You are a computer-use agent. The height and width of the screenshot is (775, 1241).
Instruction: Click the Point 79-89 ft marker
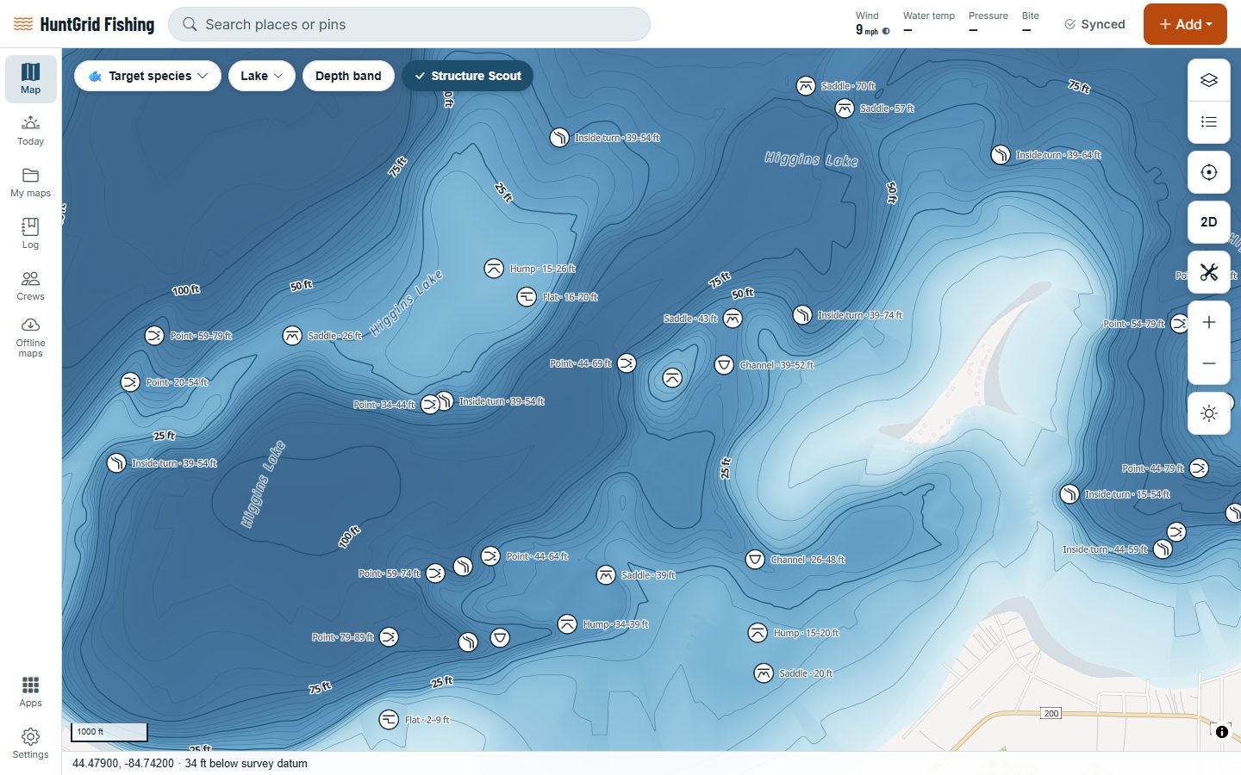coord(389,637)
